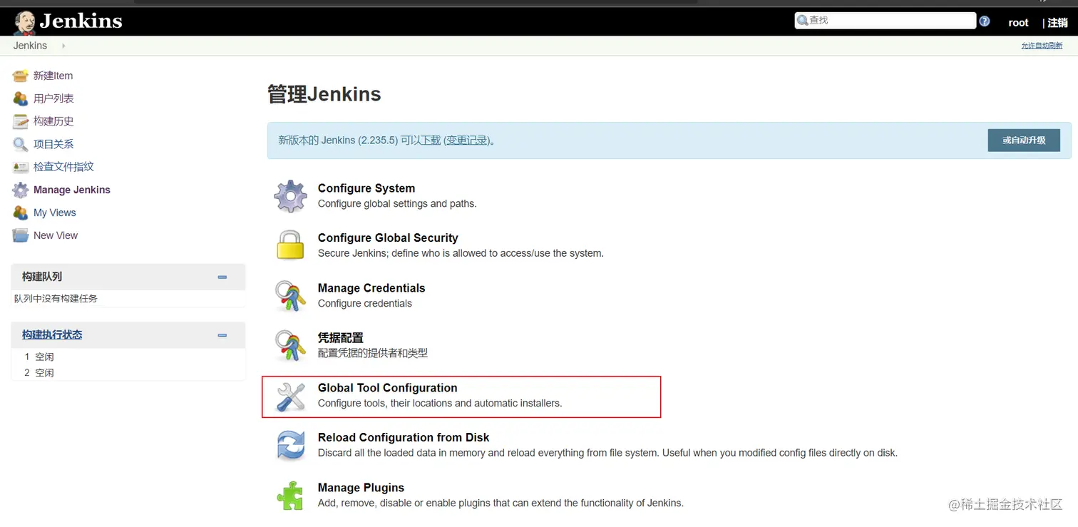Click the 用户列表 people icon

[21, 98]
